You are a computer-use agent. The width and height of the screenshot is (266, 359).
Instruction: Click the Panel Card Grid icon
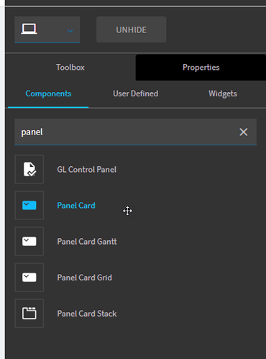coord(29,278)
